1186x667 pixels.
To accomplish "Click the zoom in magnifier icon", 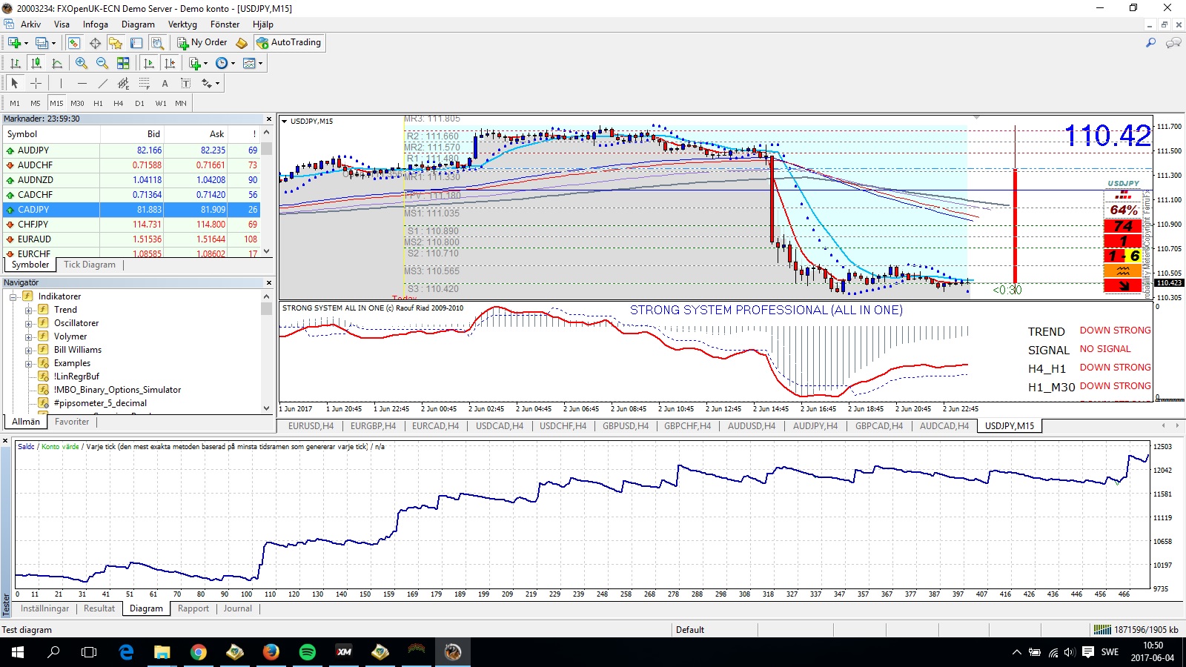I will [82, 63].
